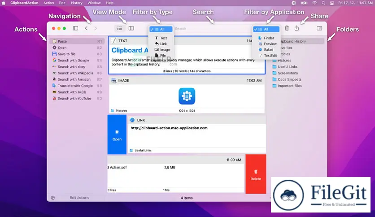Run the Open action in sidebar
This screenshot has width=375, height=217.
point(77,48)
